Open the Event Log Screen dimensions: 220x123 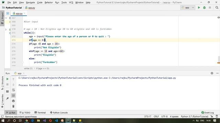tap(208, 112)
